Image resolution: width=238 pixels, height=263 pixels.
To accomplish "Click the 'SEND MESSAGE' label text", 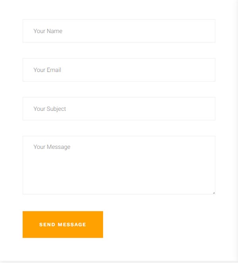I will pyautogui.click(x=63, y=225).
